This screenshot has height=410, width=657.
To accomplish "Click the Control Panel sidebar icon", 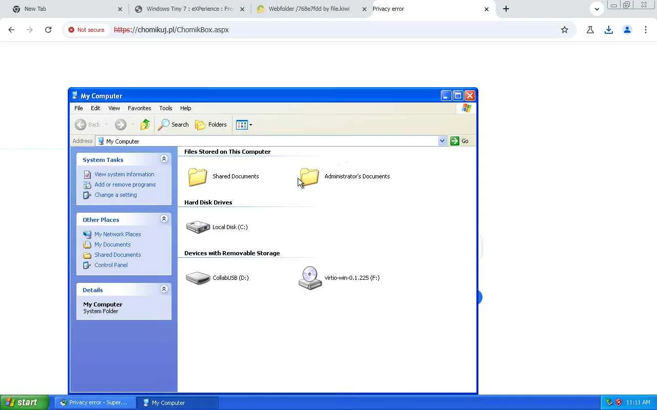I will 87,265.
